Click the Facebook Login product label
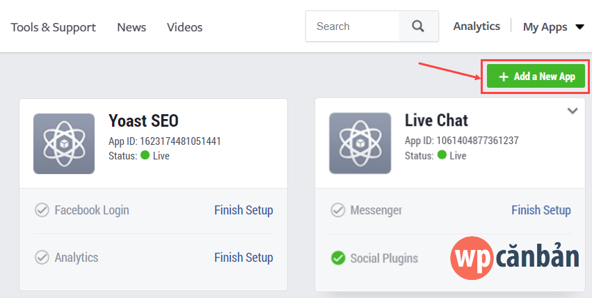The width and height of the screenshot is (592, 298). 92,210
